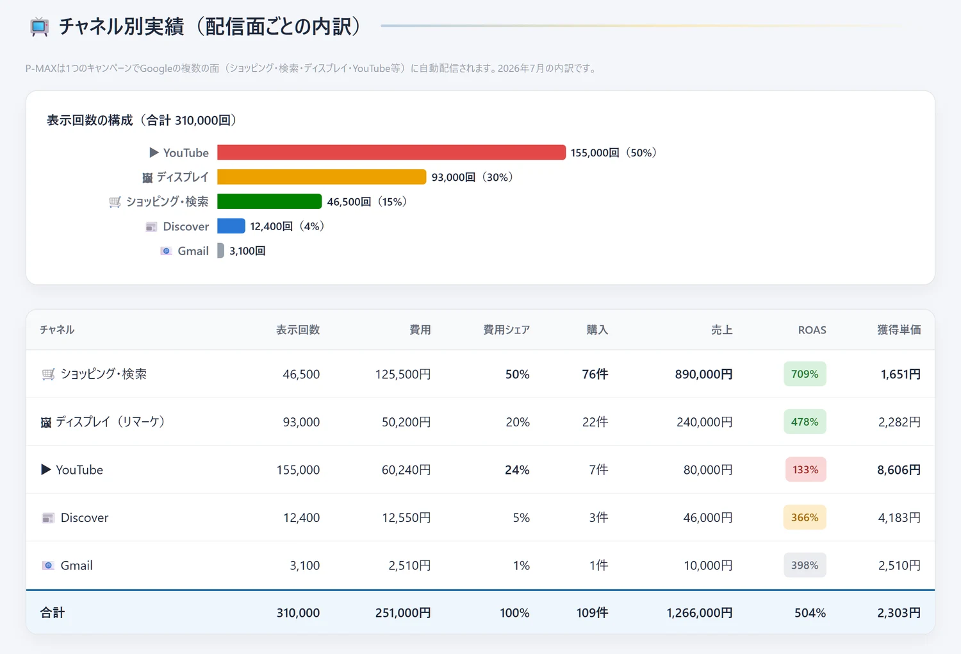
Task: Click the 60,240円 cost cell
Action: point(406,470)
